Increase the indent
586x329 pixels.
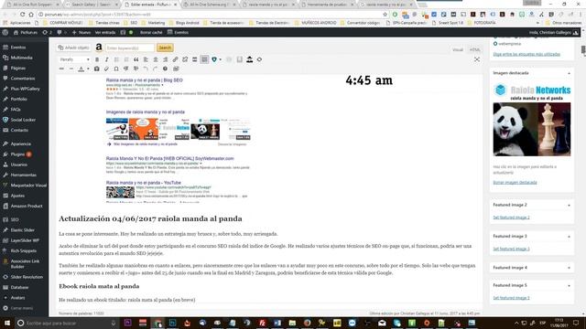[x=136, y=69]
